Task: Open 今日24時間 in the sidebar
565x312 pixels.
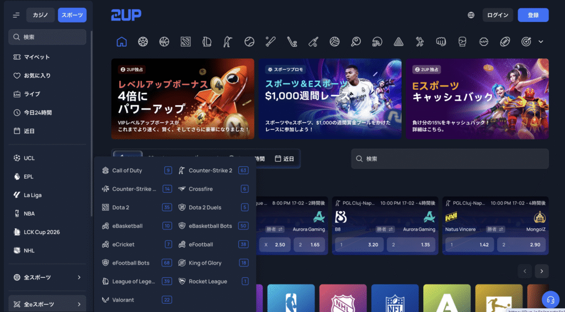Action: click(47, 112)
